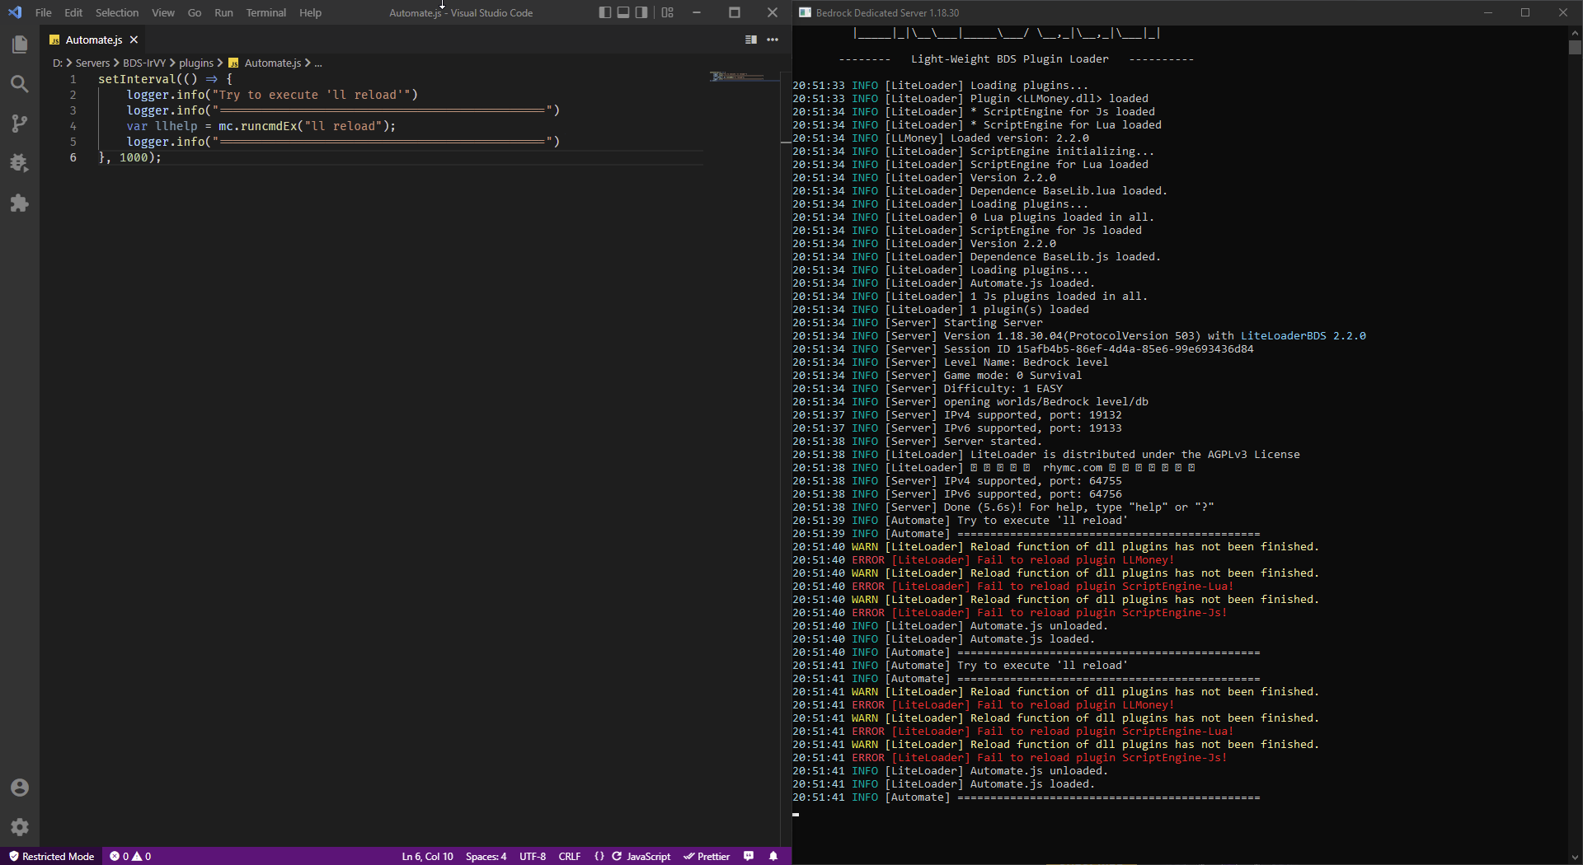Change the language mode from JavaScript
This screenshot has width=1583, height=865.
tap(648, 856)
